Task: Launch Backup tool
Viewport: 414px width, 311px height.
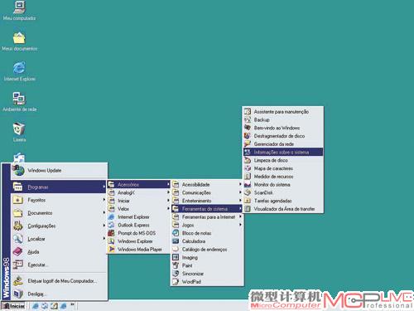Action: (283, 119)
